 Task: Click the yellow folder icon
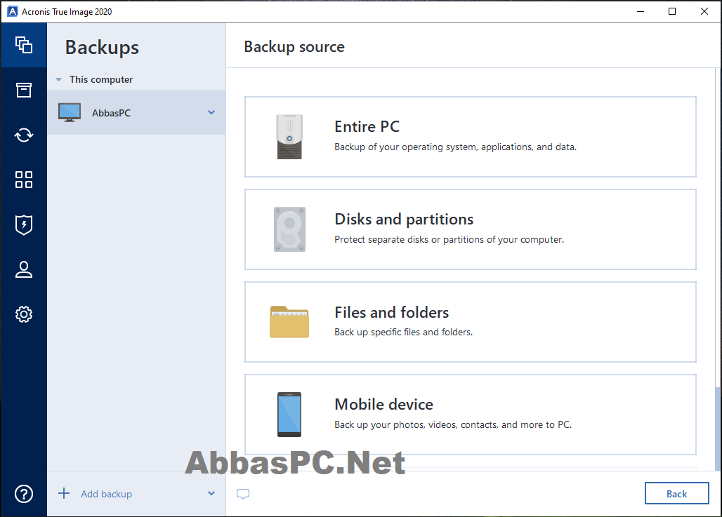coord(289,322)
